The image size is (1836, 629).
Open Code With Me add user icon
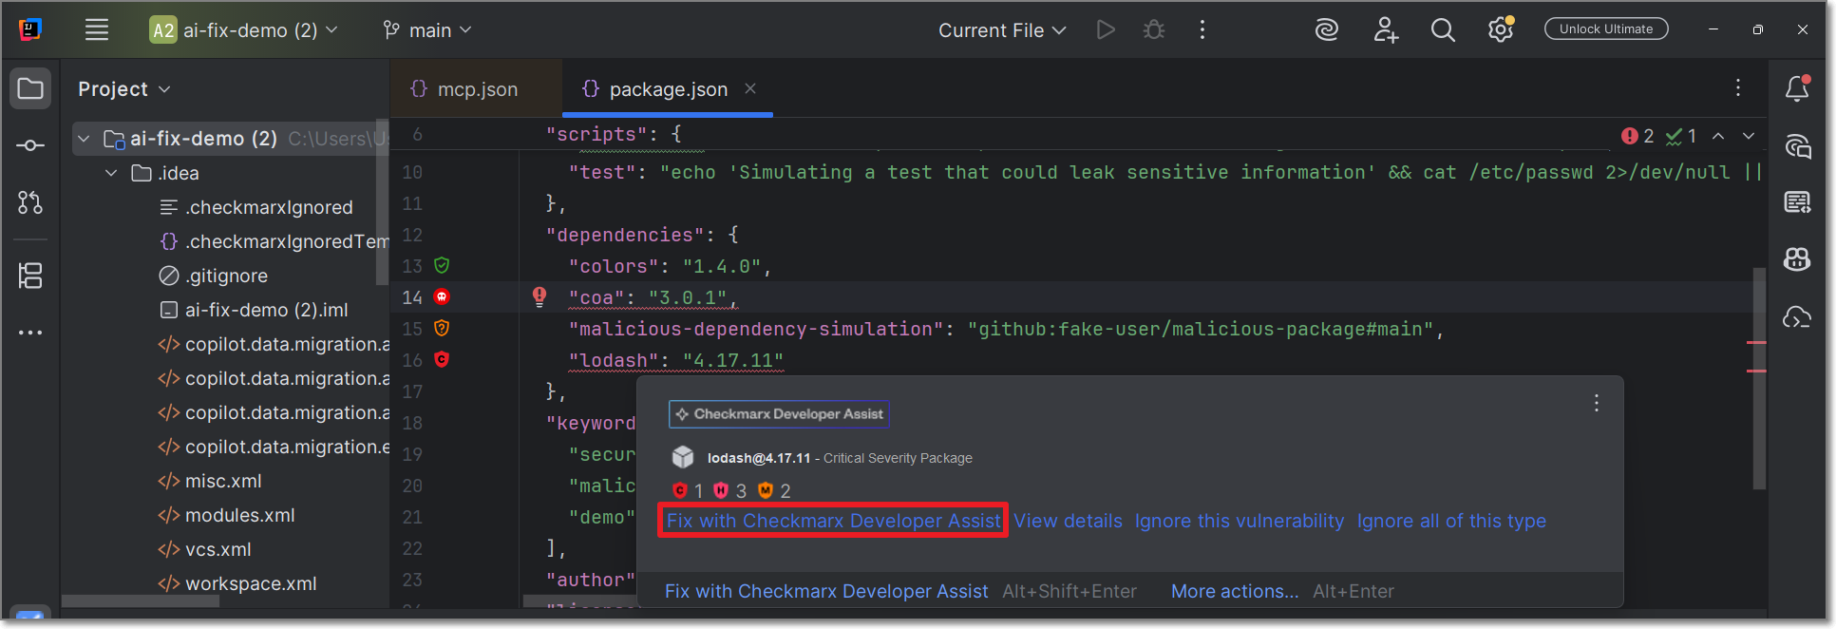point(1386,30)
